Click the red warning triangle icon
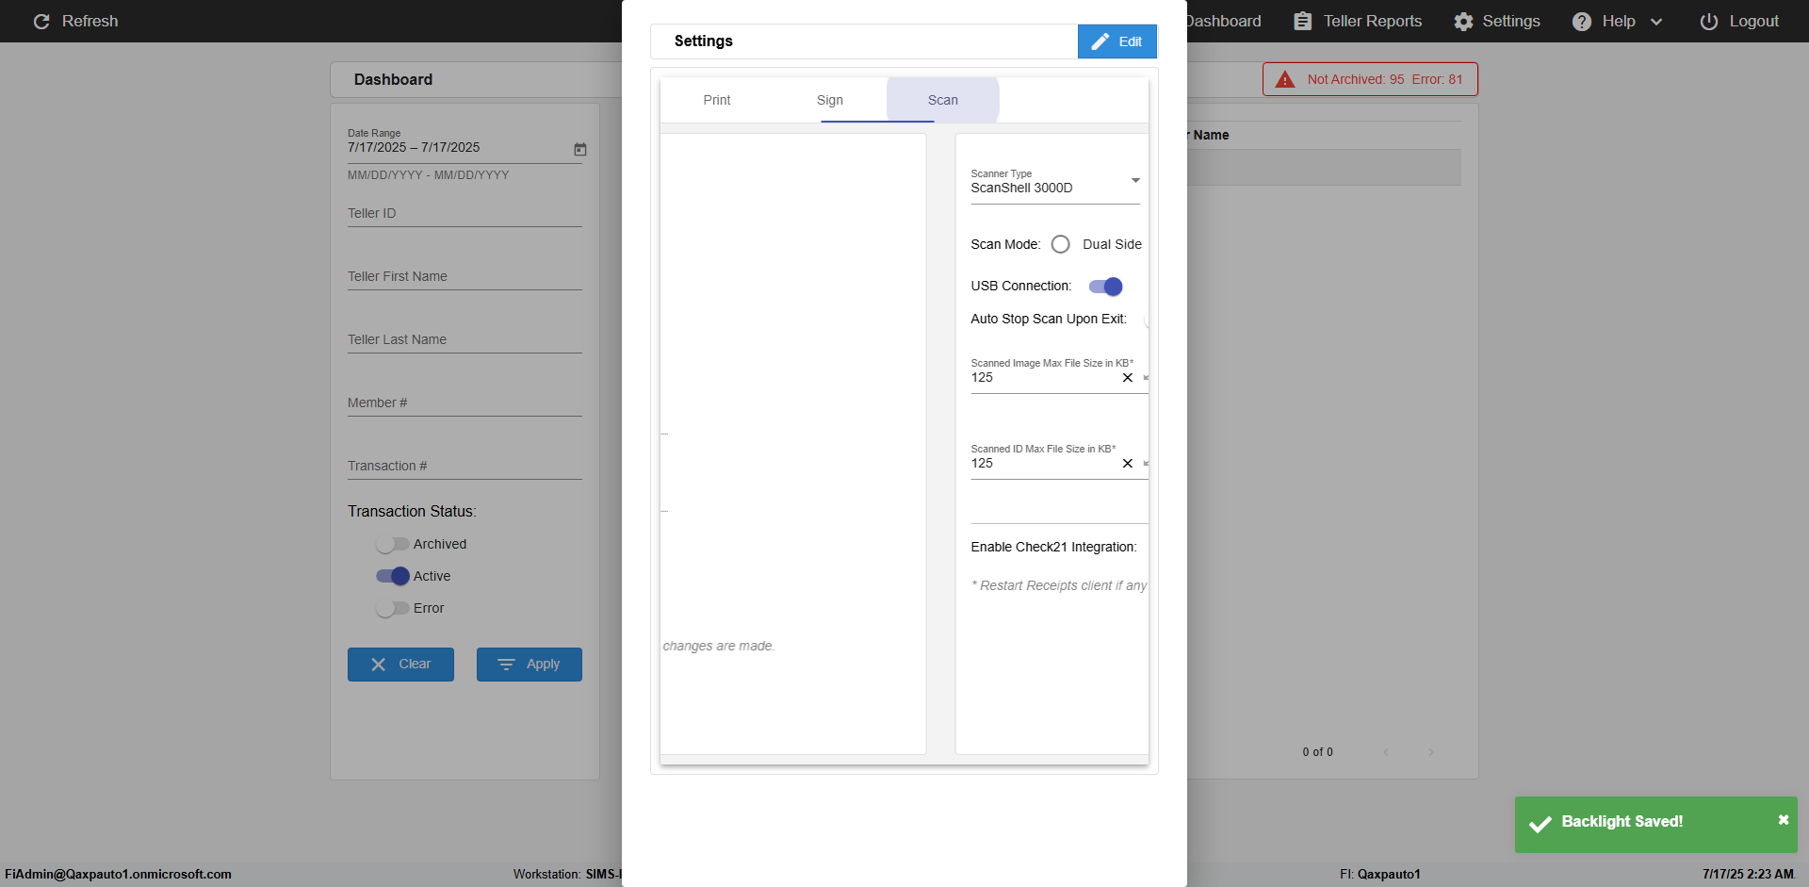 (x=1285, y=79)
